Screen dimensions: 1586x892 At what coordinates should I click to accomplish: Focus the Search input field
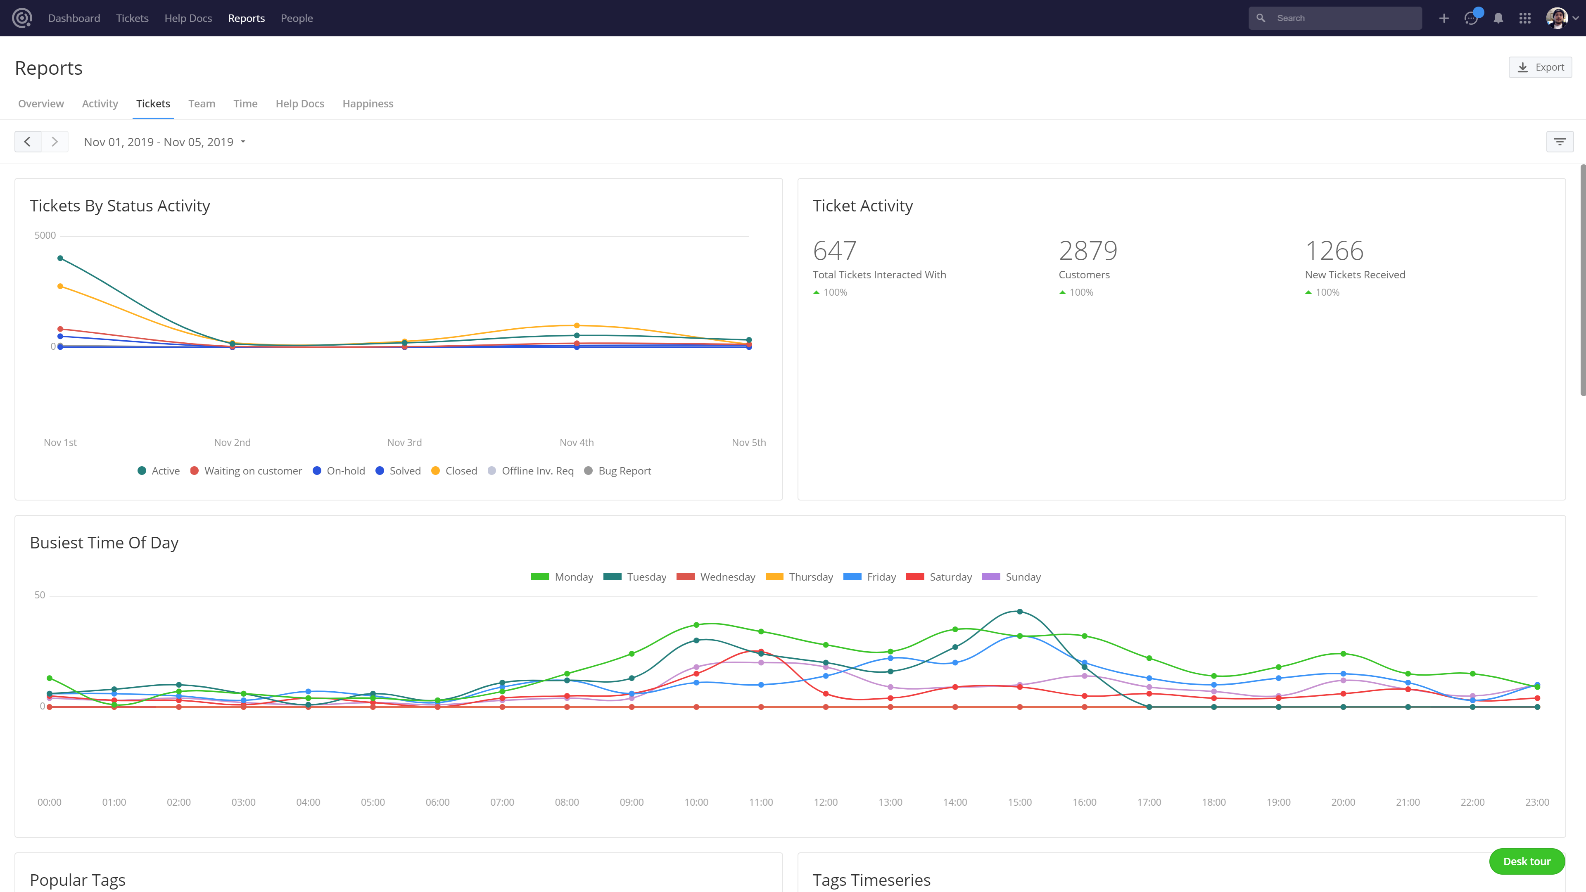click(x=1335, y=19)
